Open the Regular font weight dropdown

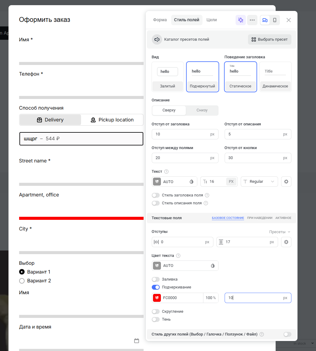259,182
